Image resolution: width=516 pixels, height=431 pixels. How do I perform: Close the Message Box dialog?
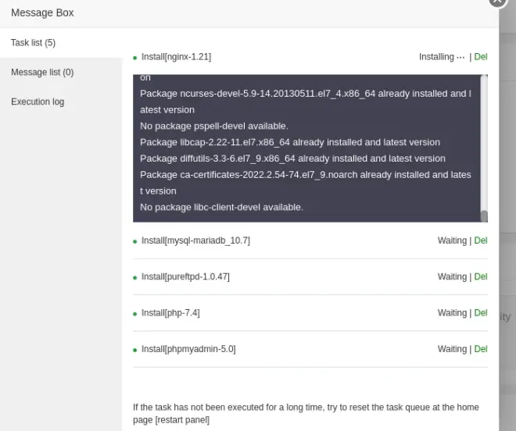point(497,1)
